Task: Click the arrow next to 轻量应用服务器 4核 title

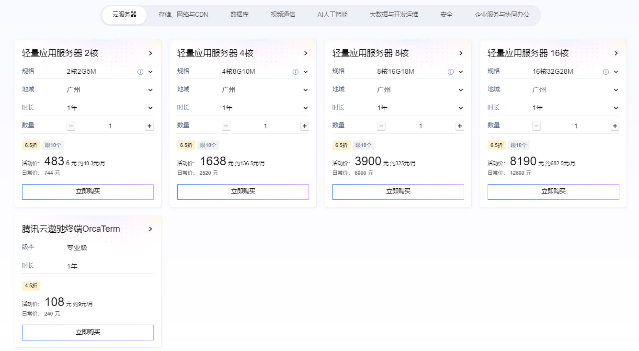Action: pyautogui.click(x=306, y=53)
